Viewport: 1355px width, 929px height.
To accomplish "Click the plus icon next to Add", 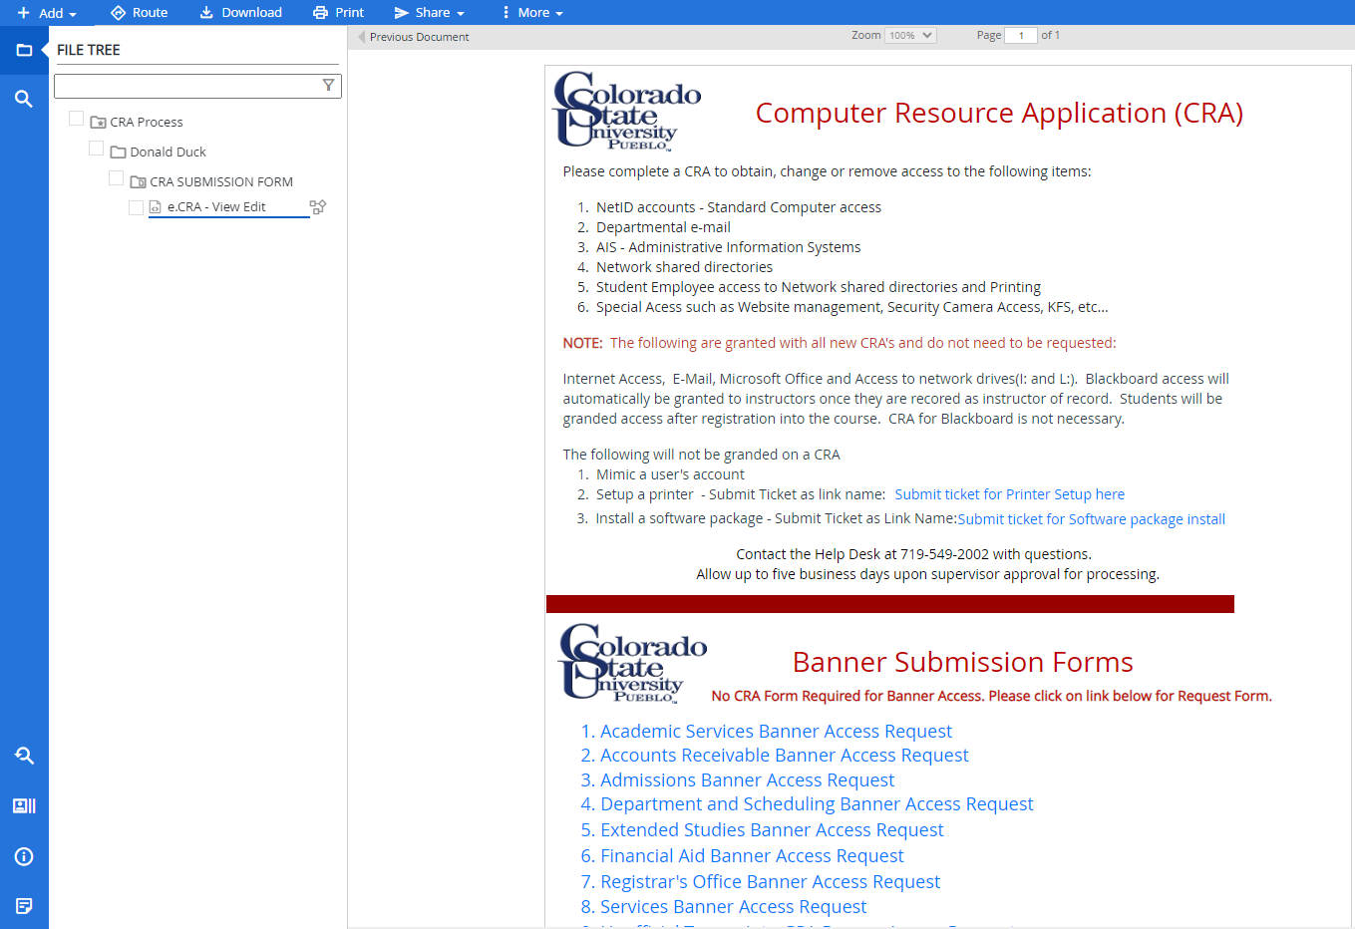I will pyautogui.click(x=24, y=13).
